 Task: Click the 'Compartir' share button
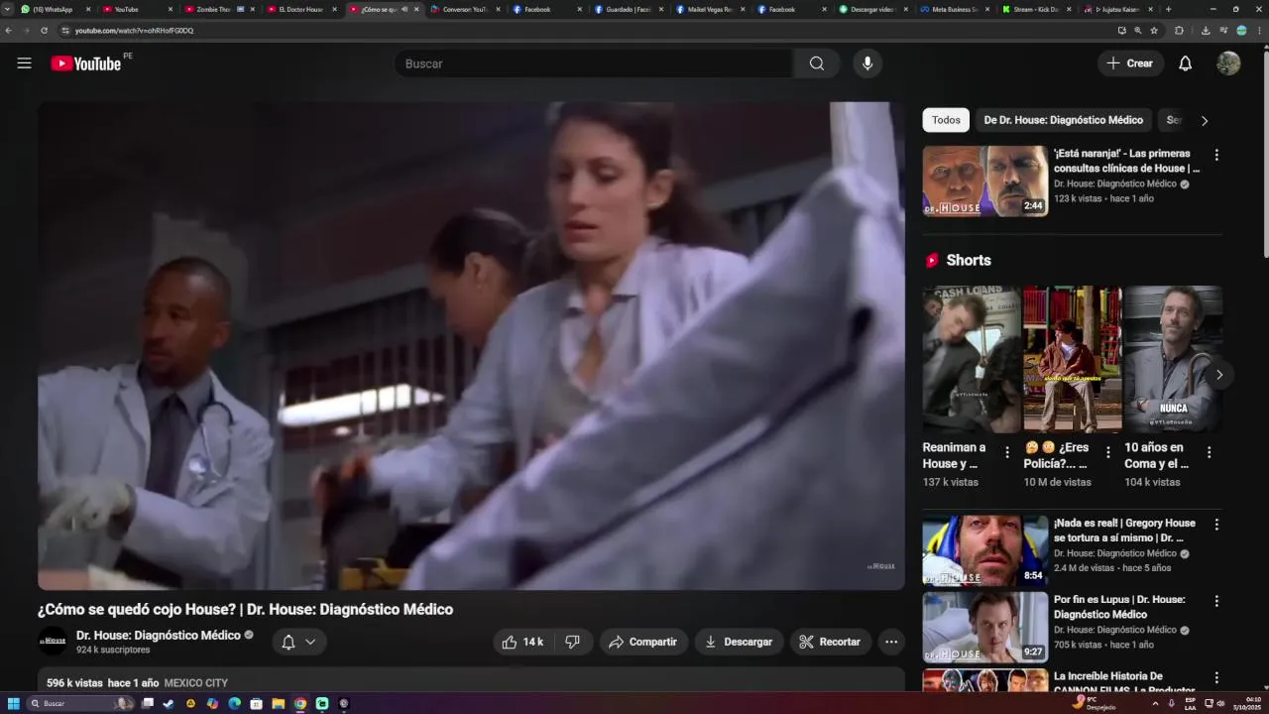[x=643, y=642]
